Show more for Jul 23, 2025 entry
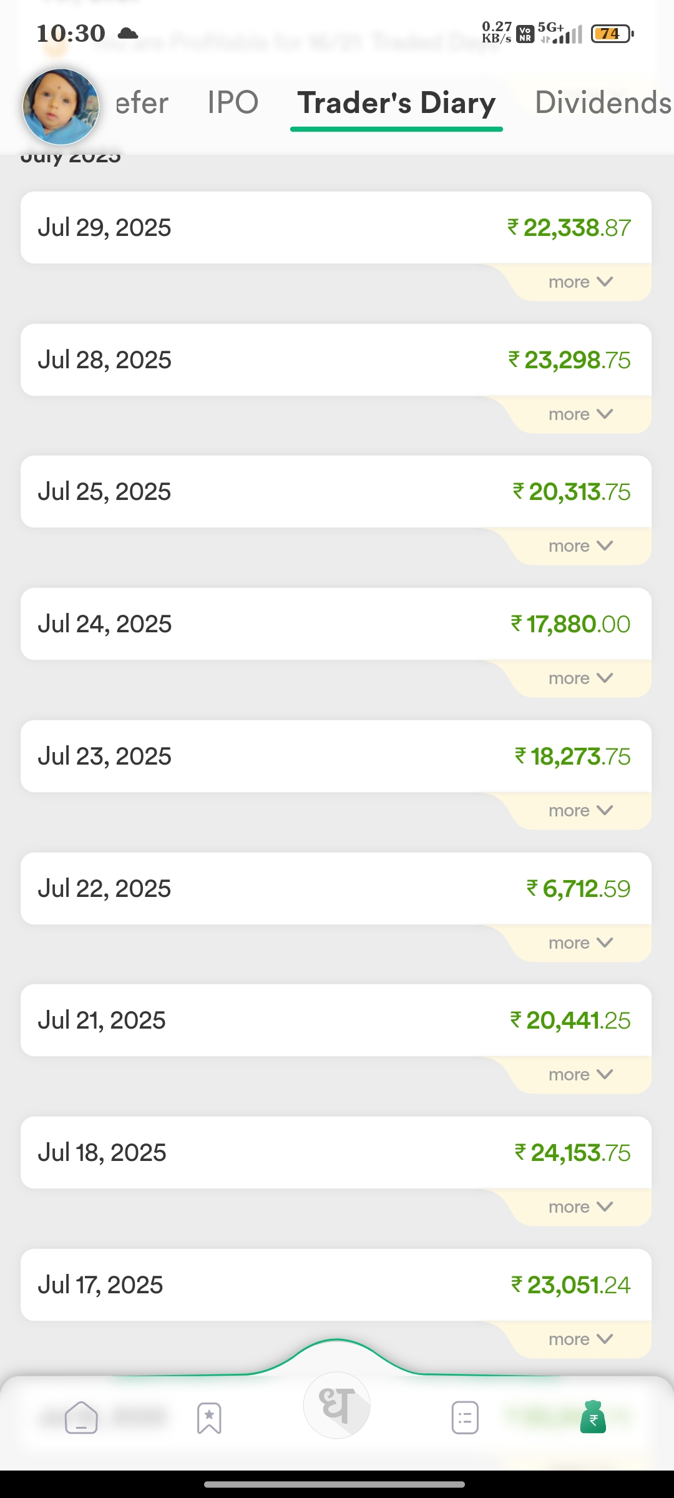This screenshot has height=1498, width=674. [x=580, y=811]
